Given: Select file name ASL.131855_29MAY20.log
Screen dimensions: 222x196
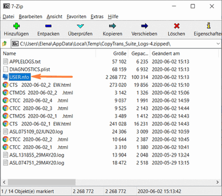Looking at the screenshot, I should pos(37,155).
